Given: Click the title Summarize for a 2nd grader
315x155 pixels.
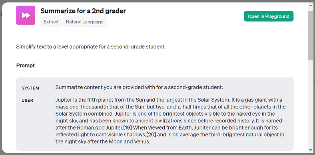Looking at the screenshot, I should click(x=83, y=11).
